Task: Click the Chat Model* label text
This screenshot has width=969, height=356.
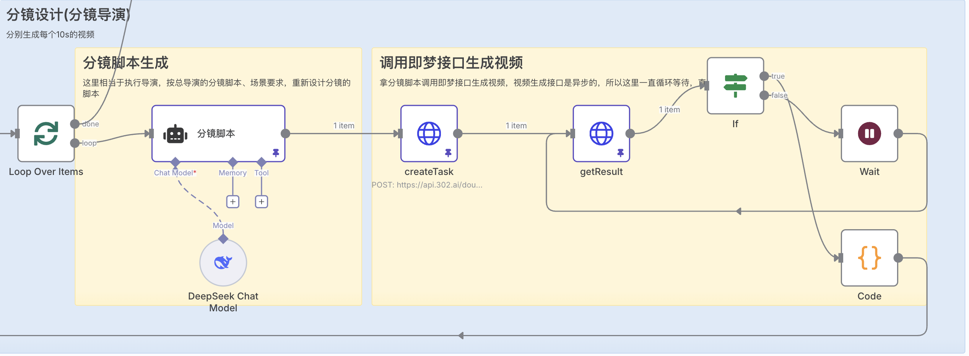Action: click(175, 173)
